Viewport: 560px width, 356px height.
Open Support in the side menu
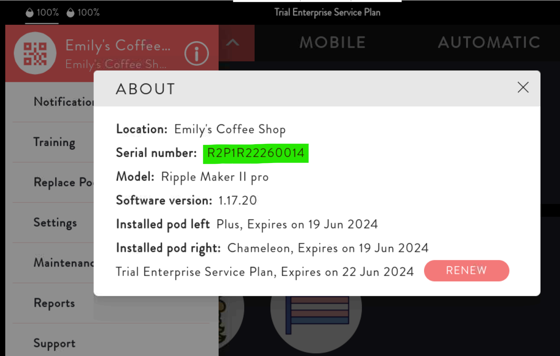pos(54,343)
